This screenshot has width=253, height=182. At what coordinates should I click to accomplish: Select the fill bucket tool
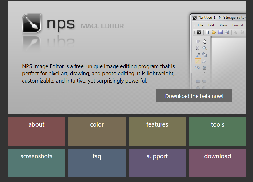click(x=204, y=54)
